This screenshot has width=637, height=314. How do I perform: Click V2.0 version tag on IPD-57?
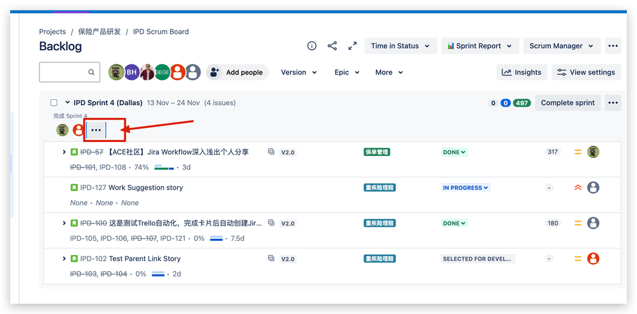tap(288, 152)
